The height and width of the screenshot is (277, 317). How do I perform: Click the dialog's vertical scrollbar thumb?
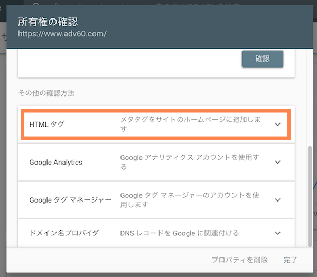coord(310,196)
